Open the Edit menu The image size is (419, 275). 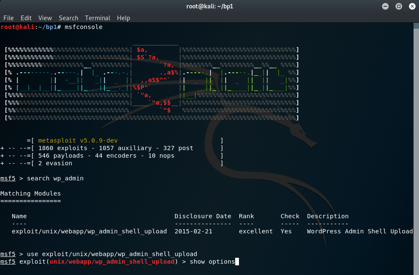tap(26, 18)
